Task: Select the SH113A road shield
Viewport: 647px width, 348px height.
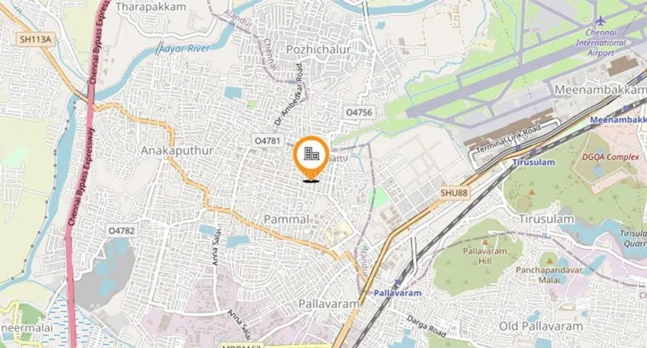Action: pos(36,39)
